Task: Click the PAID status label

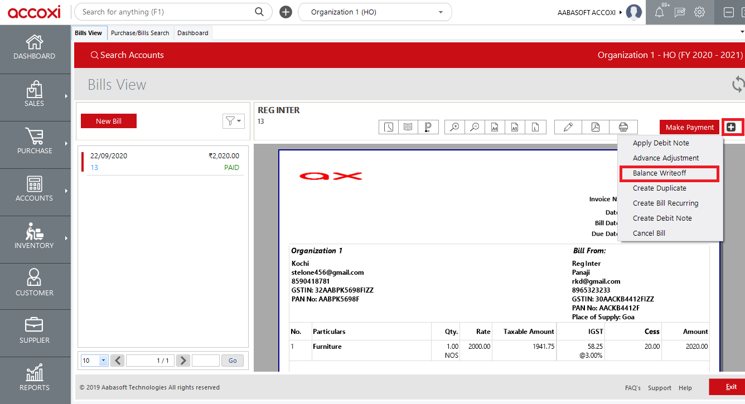Action: [x=232, y=167]
